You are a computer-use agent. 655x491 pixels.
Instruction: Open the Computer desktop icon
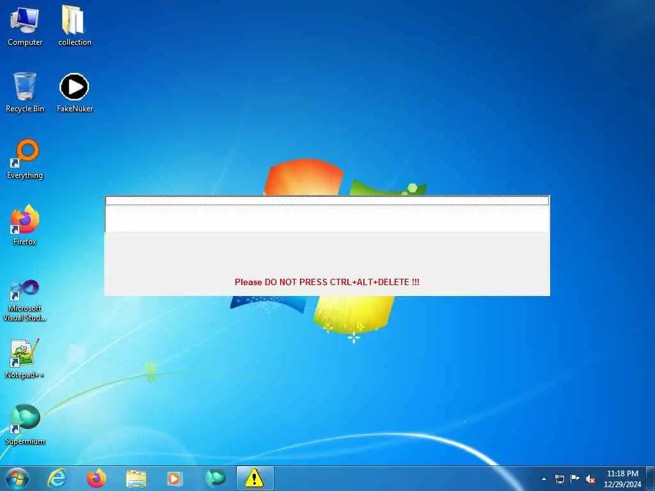click(25, 26)
